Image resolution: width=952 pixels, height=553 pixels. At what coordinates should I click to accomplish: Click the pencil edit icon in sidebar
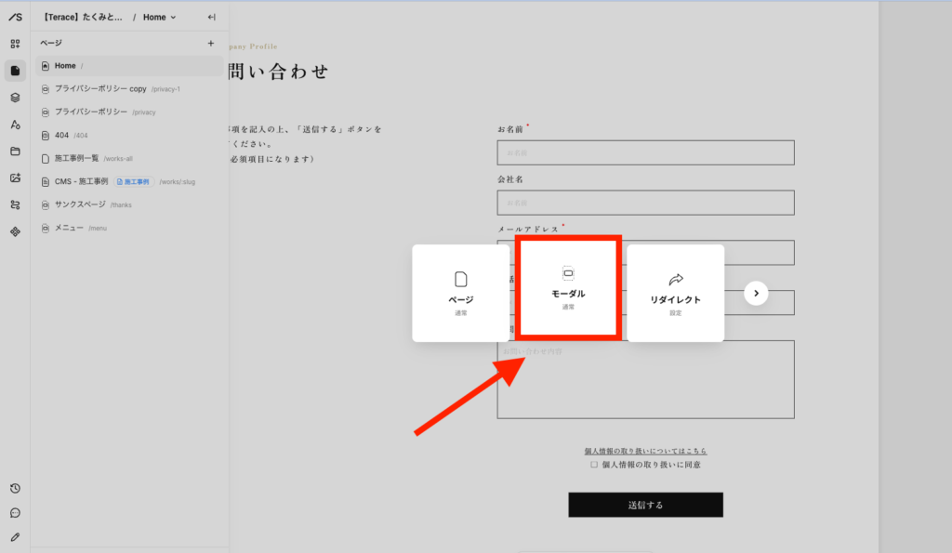(15, 537)
